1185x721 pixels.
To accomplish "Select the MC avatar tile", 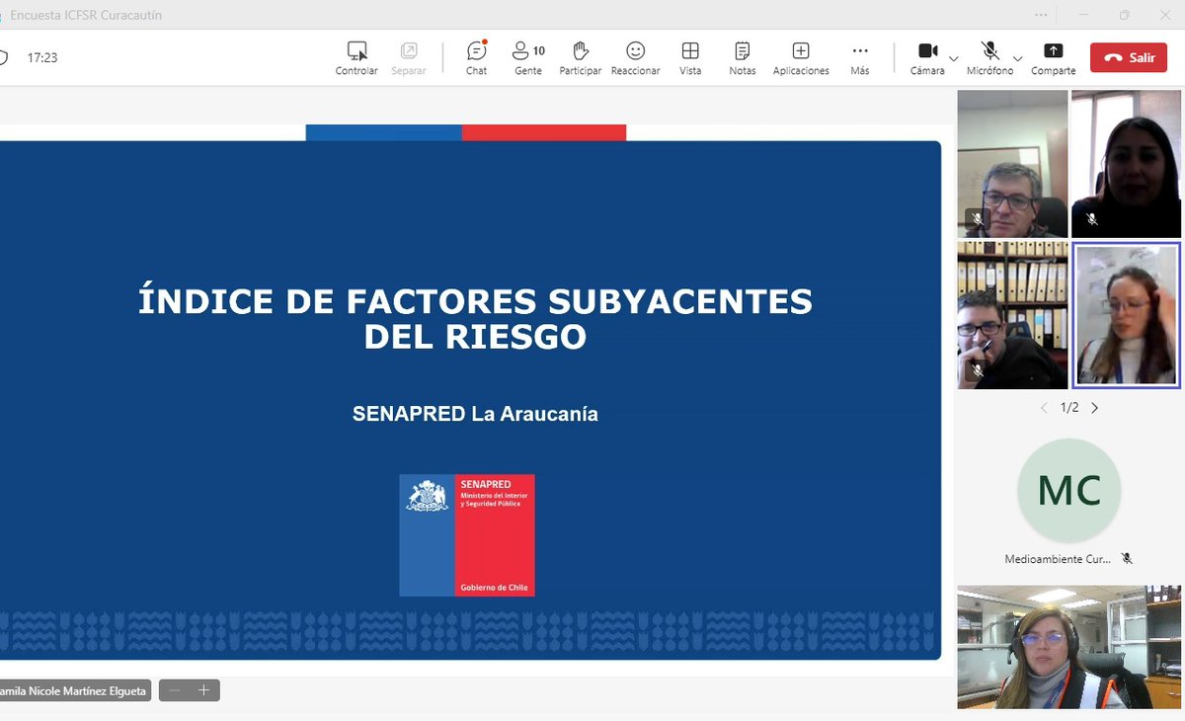I will (x=1069, y=491).
